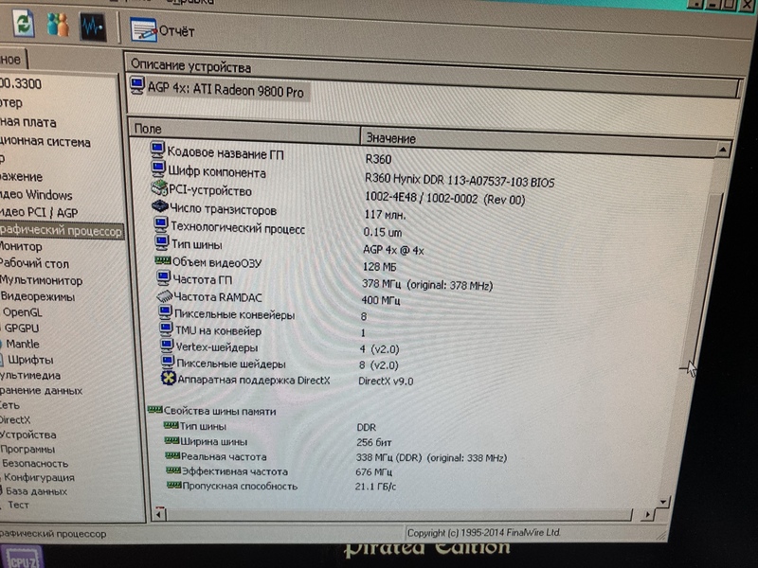Select the value 676 МГц
The image size is (758, 568).
[373, 471]
